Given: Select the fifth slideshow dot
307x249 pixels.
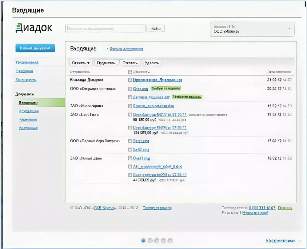Looking at the screenshot, I should coord(170,241).
